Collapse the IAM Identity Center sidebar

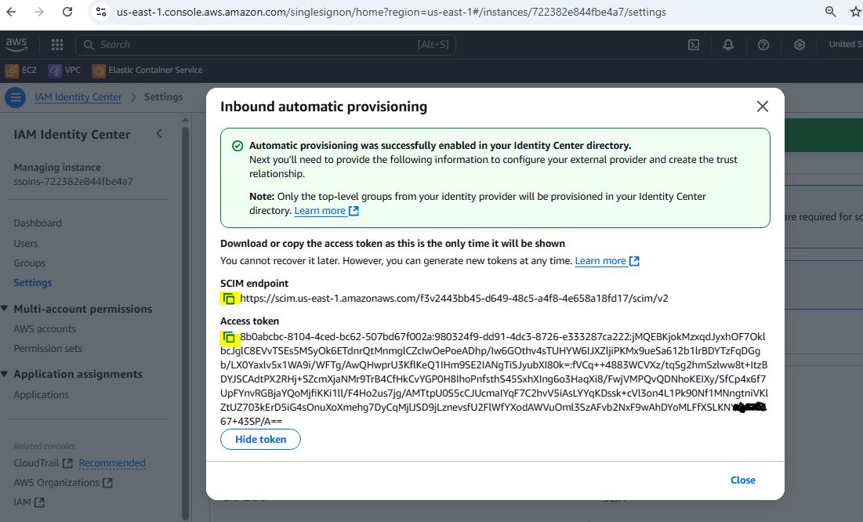tap(159, 134)
